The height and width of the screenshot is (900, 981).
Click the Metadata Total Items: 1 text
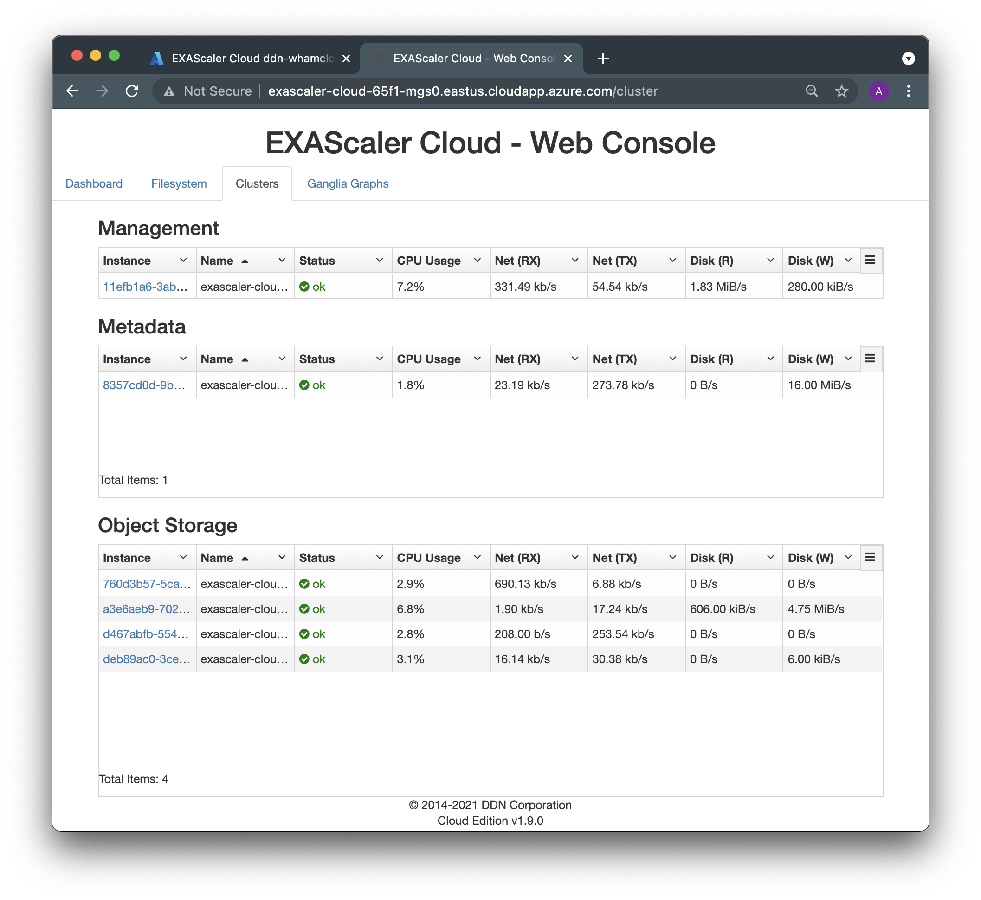pos(133,480)
